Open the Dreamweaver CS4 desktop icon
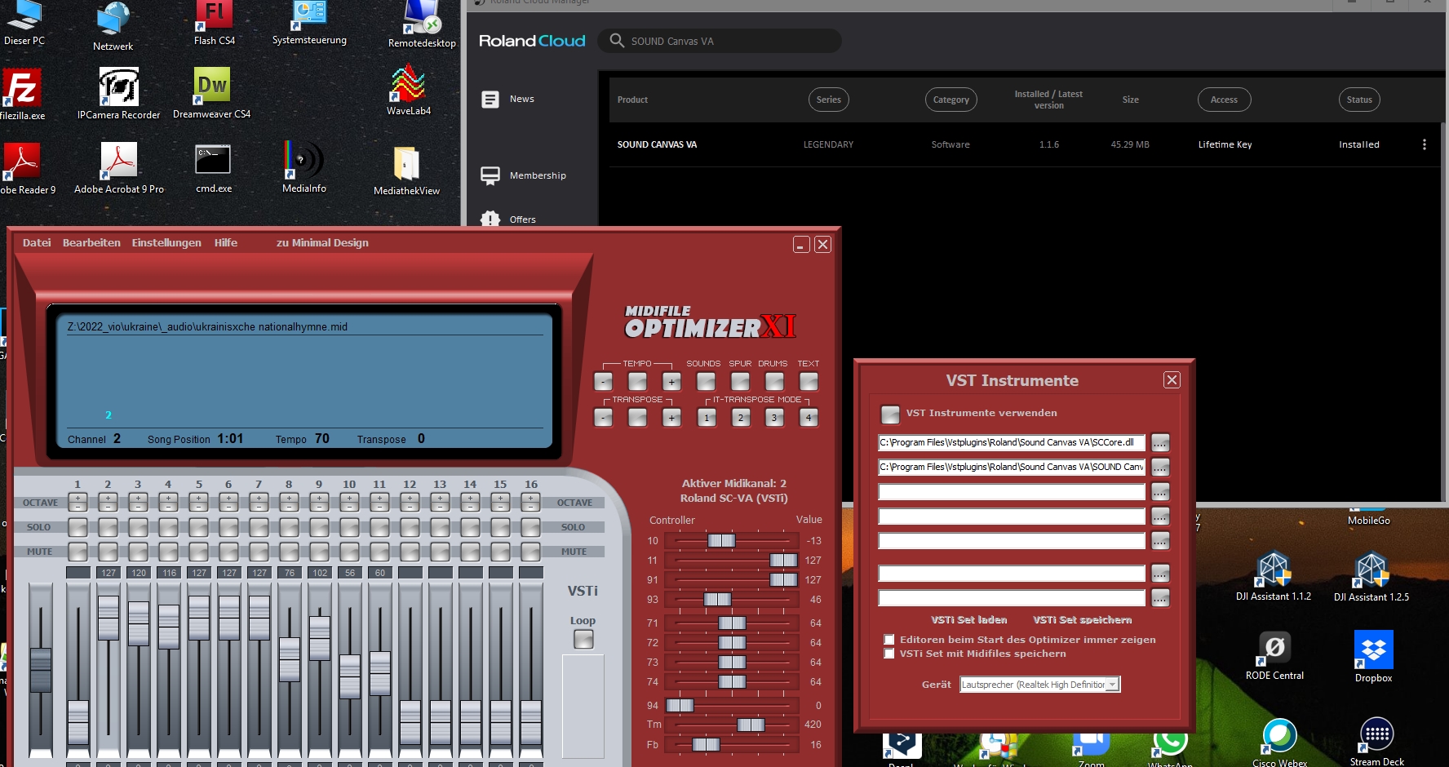Screen dimensions: 1449x767 click(212, 91)
